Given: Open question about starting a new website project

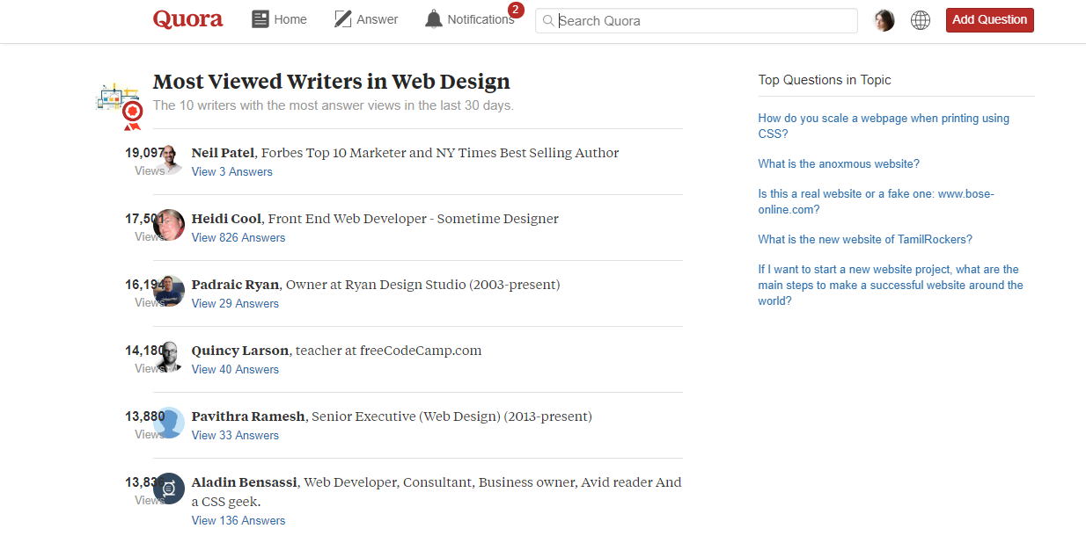Looking at the screenshot, I should click(x=891, y=286).
